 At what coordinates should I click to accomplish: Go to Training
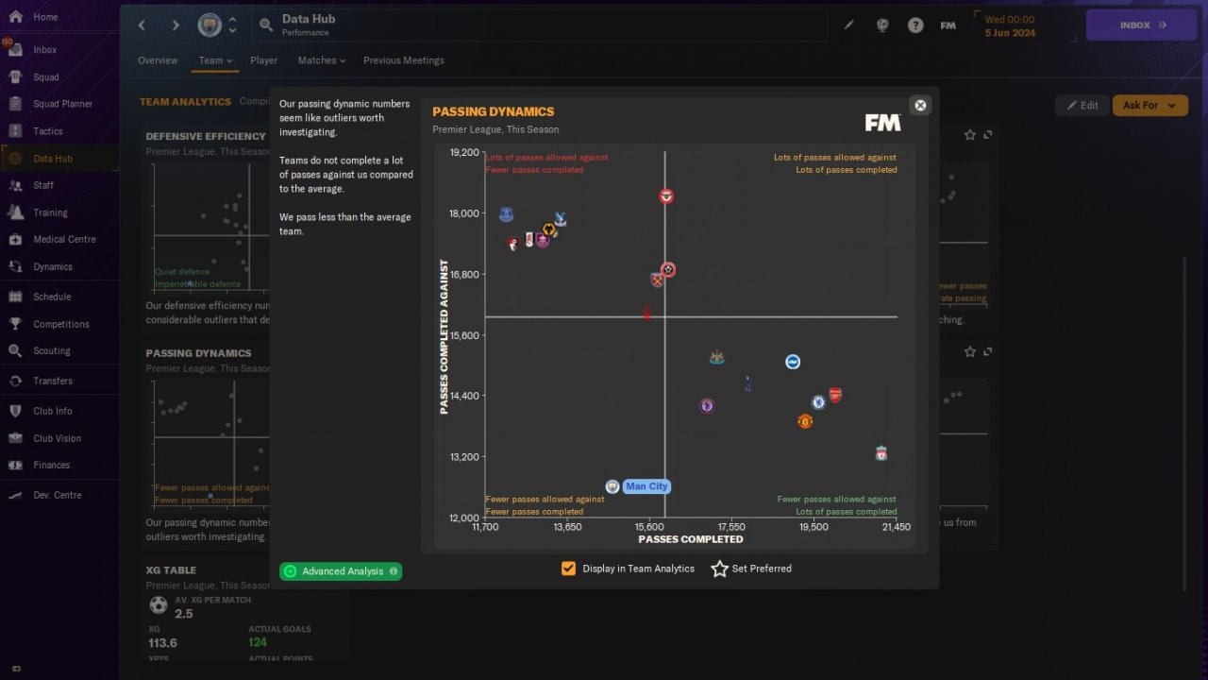click(50, 212)
